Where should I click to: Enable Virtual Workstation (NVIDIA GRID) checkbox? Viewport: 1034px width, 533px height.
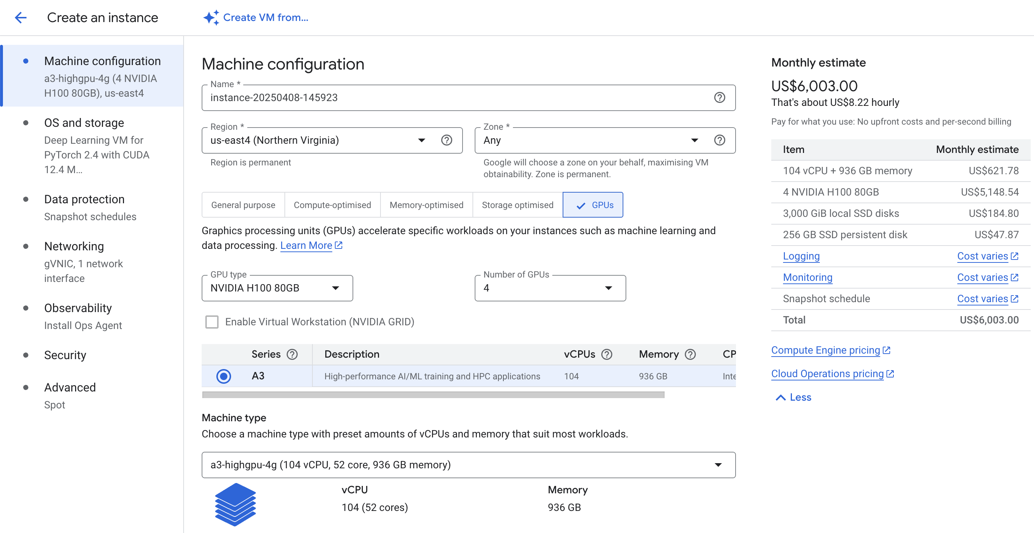pyautogui.click(x=212, y=322)
